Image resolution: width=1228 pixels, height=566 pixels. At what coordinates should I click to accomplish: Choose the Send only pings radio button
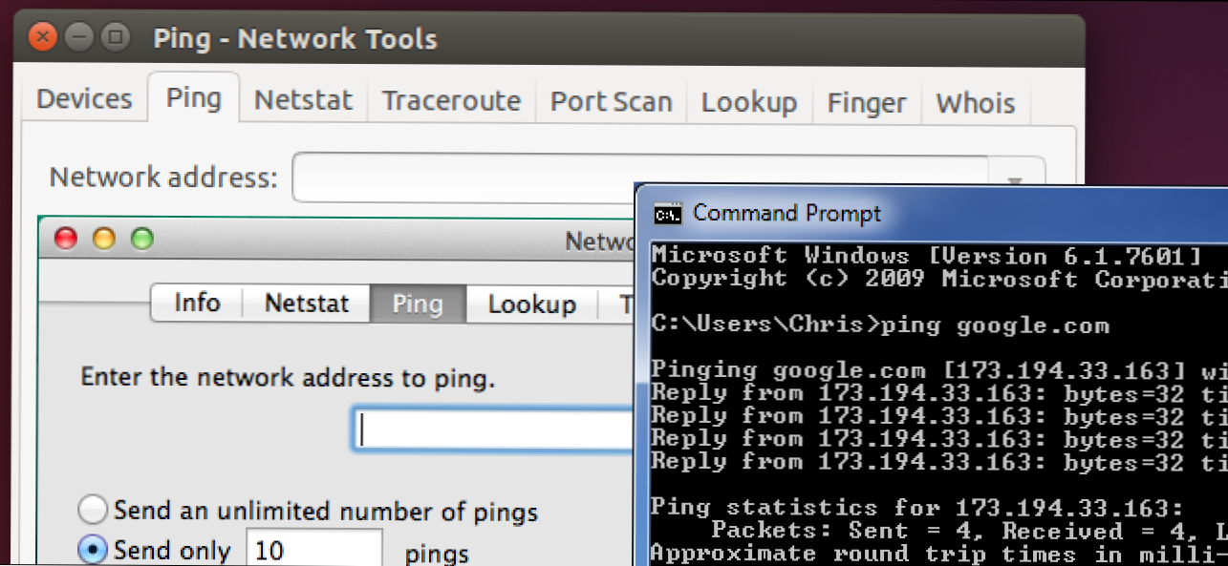(x=93, y=551)
